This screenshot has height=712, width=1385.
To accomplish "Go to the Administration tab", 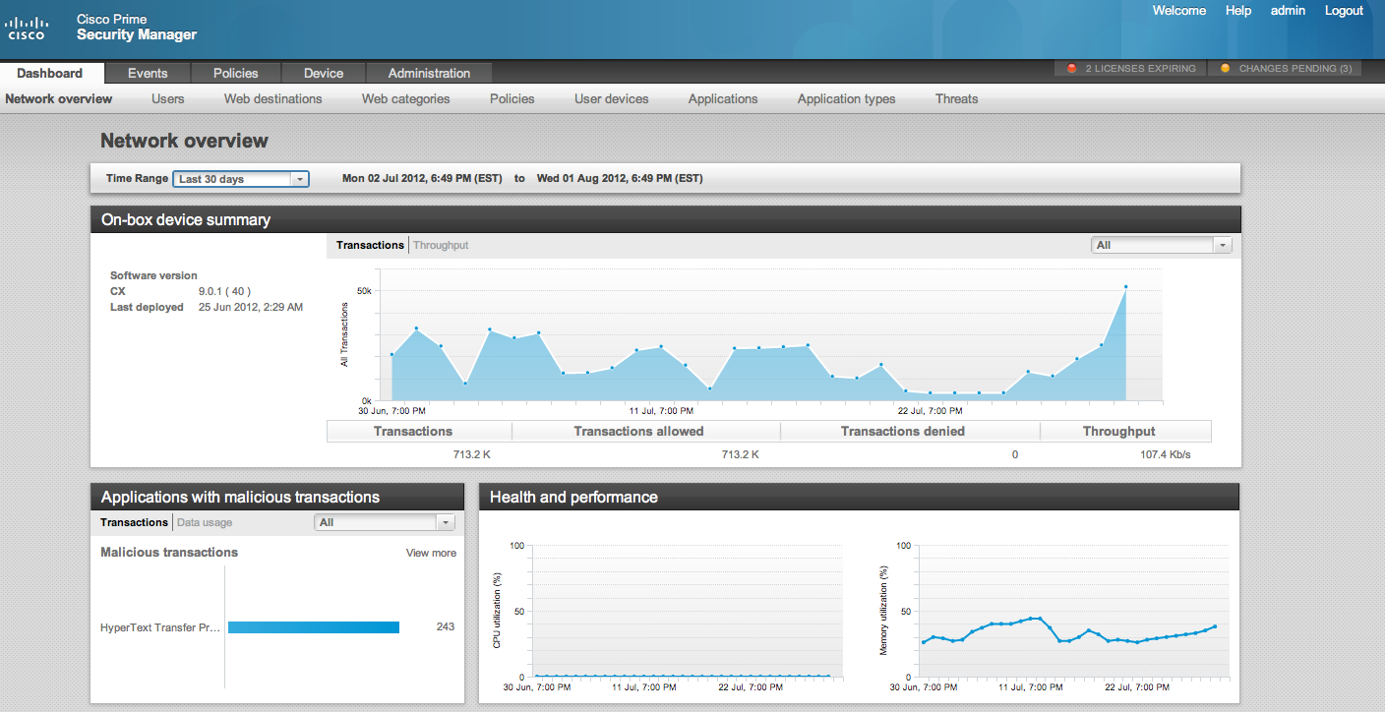I will point(429,73).
